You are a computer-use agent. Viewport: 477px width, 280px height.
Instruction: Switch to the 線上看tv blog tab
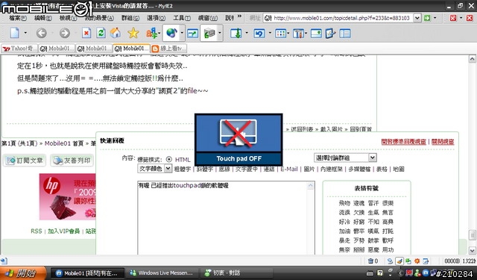point(168,49)
